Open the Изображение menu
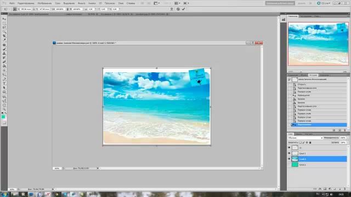 coord(44,3)
